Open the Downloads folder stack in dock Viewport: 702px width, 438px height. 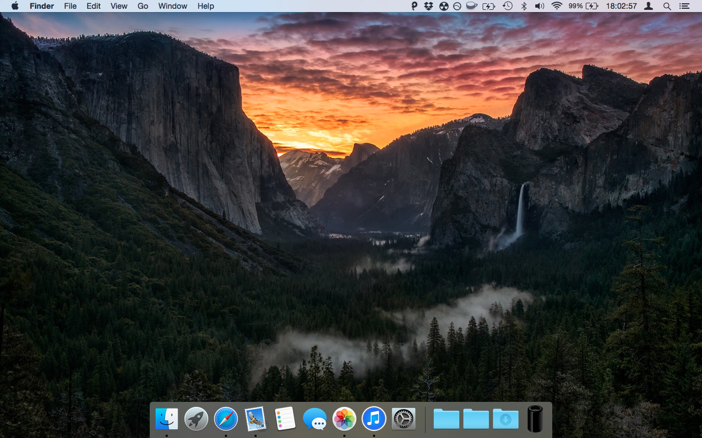pyautogui.click(x=506, y=419)
